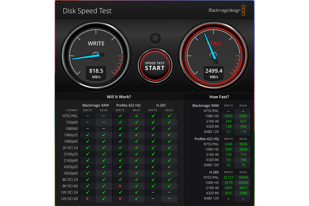The height and width of the screenshot is (206, 309).
Task: Click H.265 NTSC/PAL read value 78406
Action: click(x=243, y=177)
